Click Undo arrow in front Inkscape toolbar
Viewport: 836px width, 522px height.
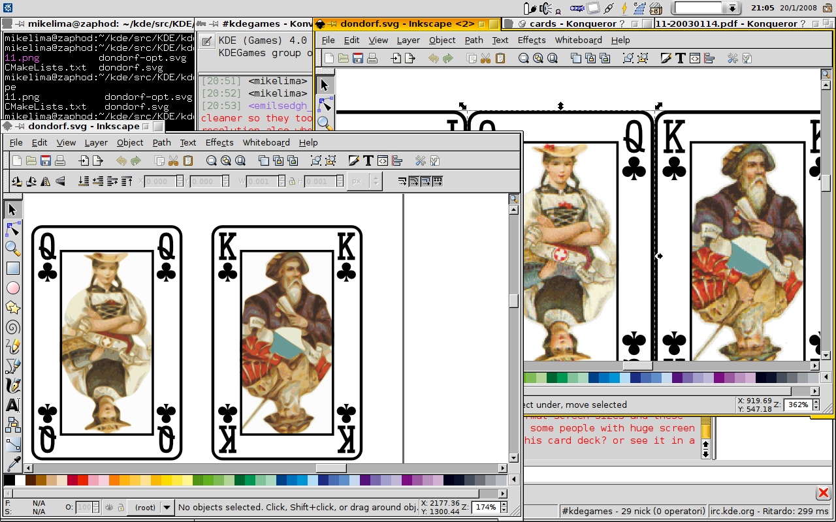[121, 161]
